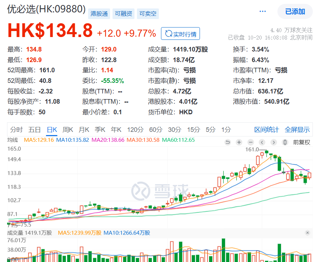Screen dimensions: 316x262
Task: Open the 15分 minute chart tab
Action: click(193, 130)
